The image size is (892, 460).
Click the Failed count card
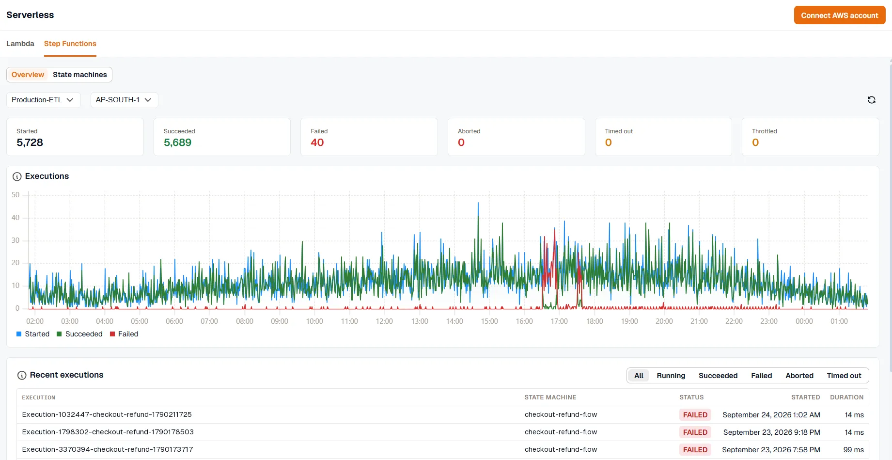pos(369,137)
